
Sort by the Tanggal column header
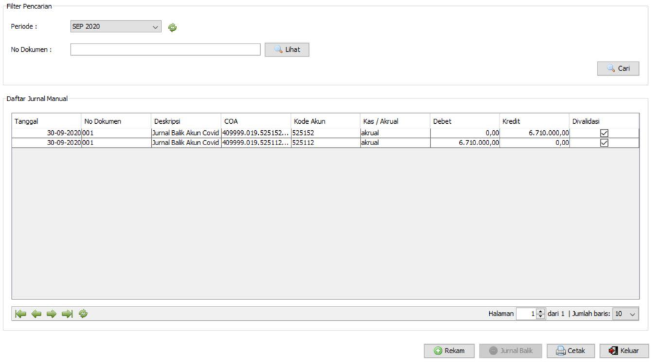[x=45, y=121]
